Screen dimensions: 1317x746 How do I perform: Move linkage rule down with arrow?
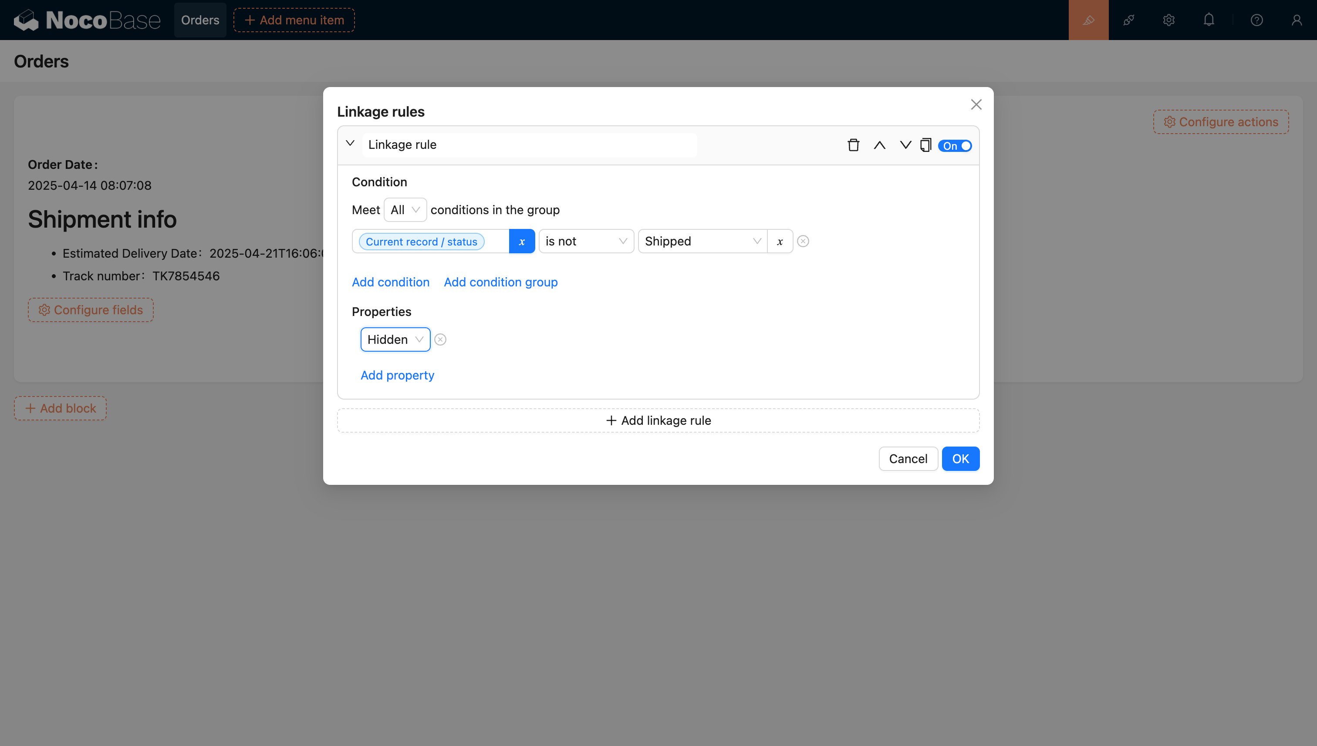[x=905, y=145]
